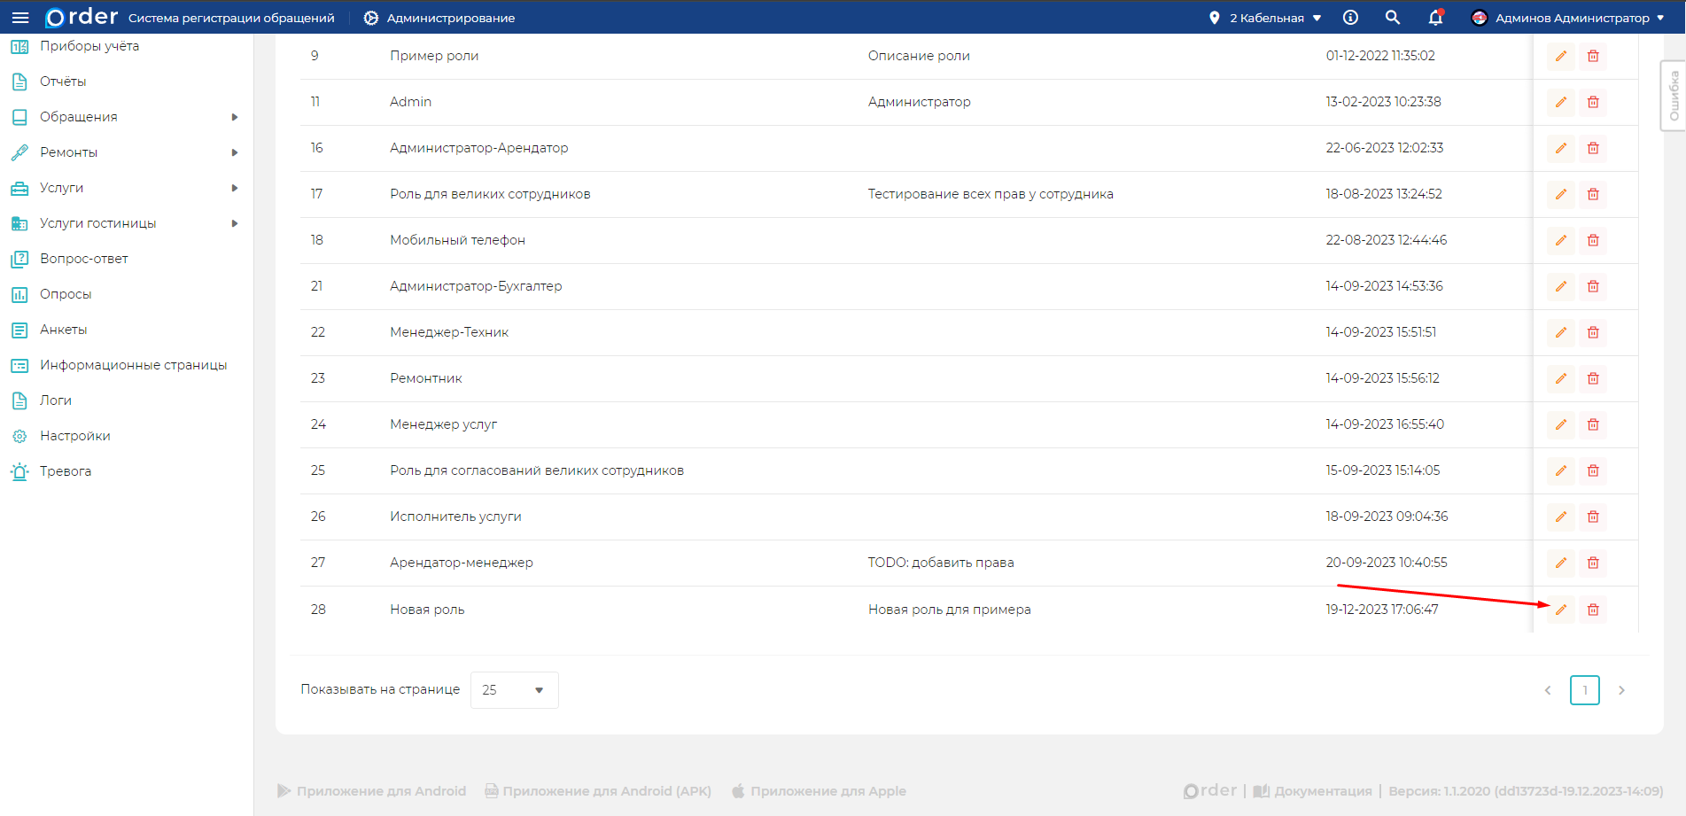Screen dimensions: 1686x816
Task: Click page number 1 in pagination
Action: (1584, 690)
